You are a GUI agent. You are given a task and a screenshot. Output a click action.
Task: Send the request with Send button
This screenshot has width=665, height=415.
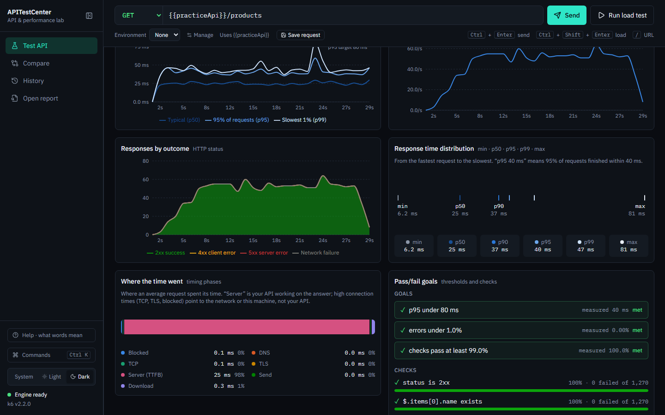(x=567, y=15)
